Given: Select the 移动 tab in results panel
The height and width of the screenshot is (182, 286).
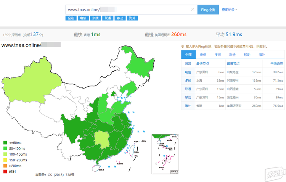Looking at the screenshot, I should (x=247, y=55).
